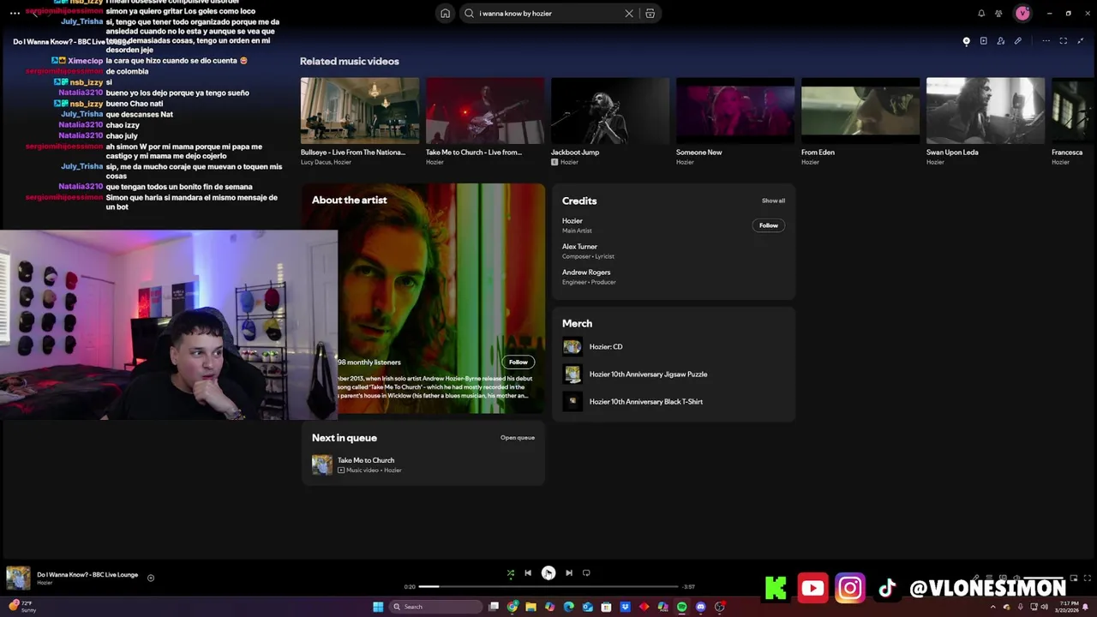This screenshot has width=1097, height=617.
Task: Open 'Hozier 10th Anniversary Black T-Shirt' merch
Action: pos(646,402)
